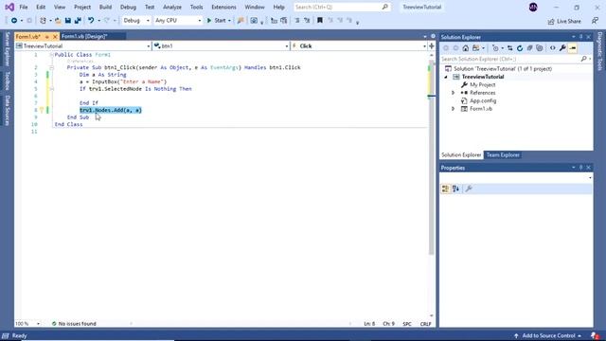Click the Alphabetical sort icon in Properties panel
Viewport: 606px width, 341px height.
pos(455,188)
